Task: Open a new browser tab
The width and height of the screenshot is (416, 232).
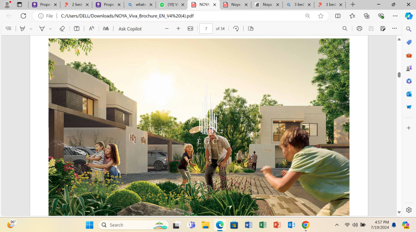Action: coord(353,4)
